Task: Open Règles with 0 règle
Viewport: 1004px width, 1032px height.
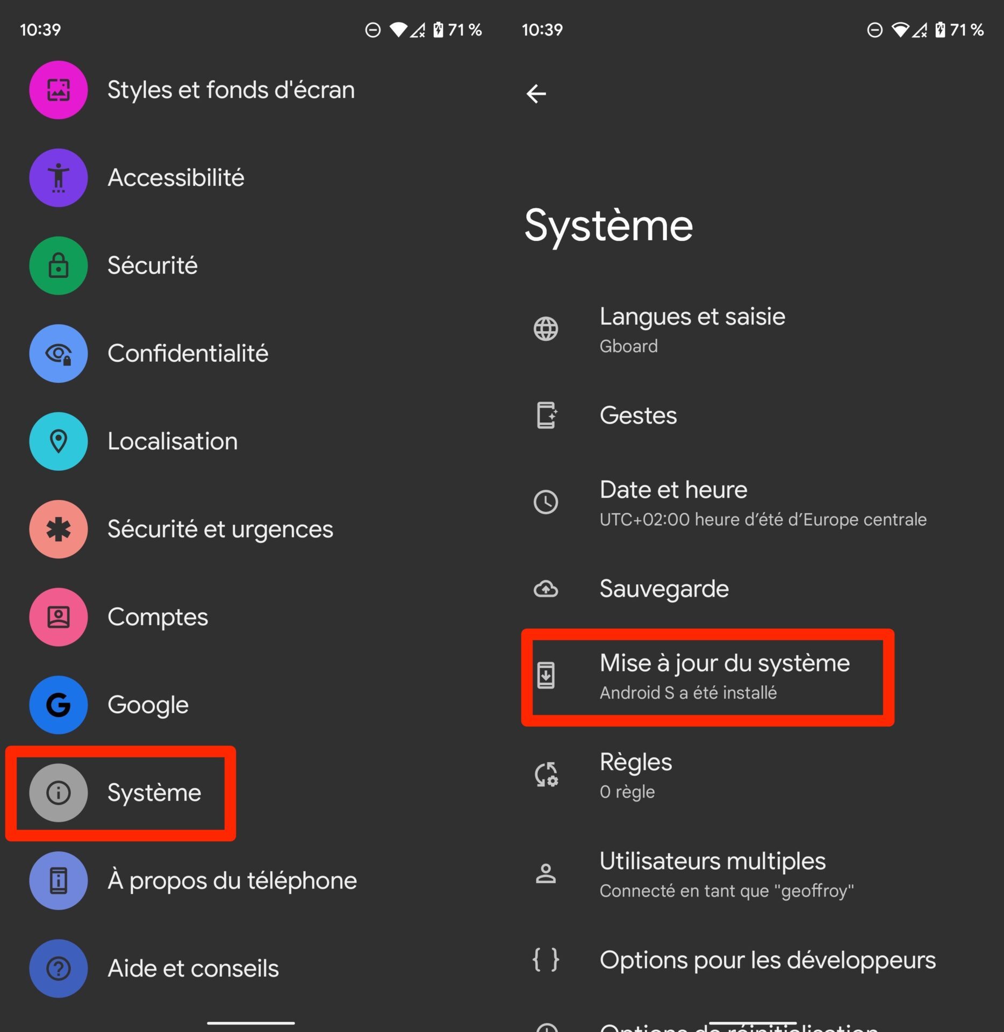Action: pyautogui.click(x=753, y=776)
